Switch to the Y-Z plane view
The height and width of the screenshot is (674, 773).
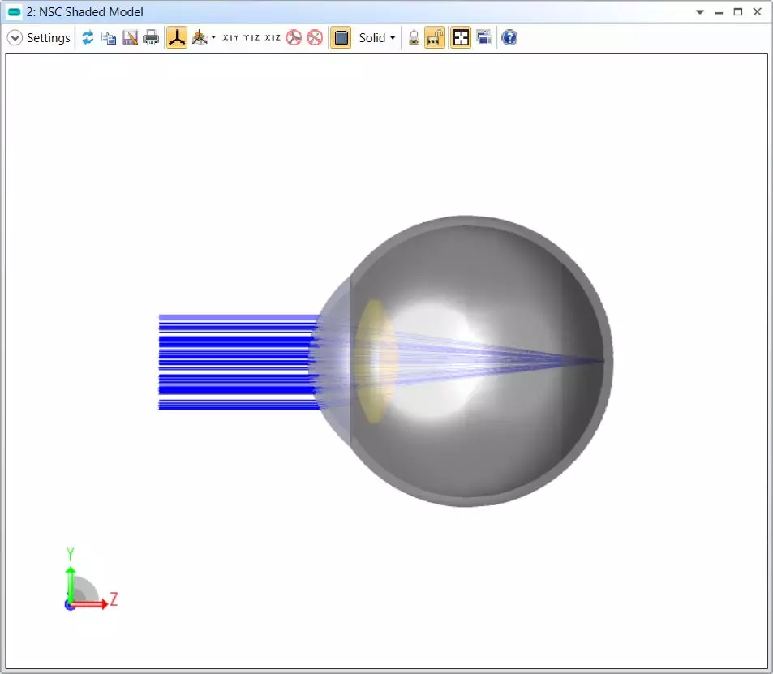(x=252, y=38)
